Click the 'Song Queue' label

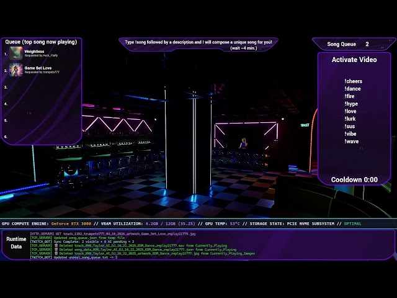click(341, 44)
